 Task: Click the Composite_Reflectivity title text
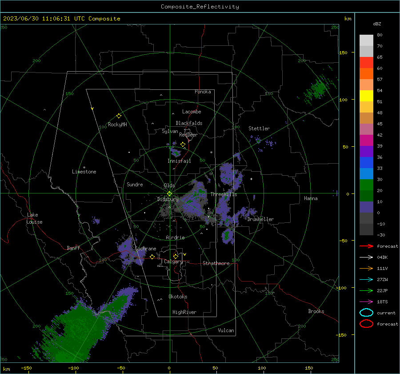coord(200,7)
